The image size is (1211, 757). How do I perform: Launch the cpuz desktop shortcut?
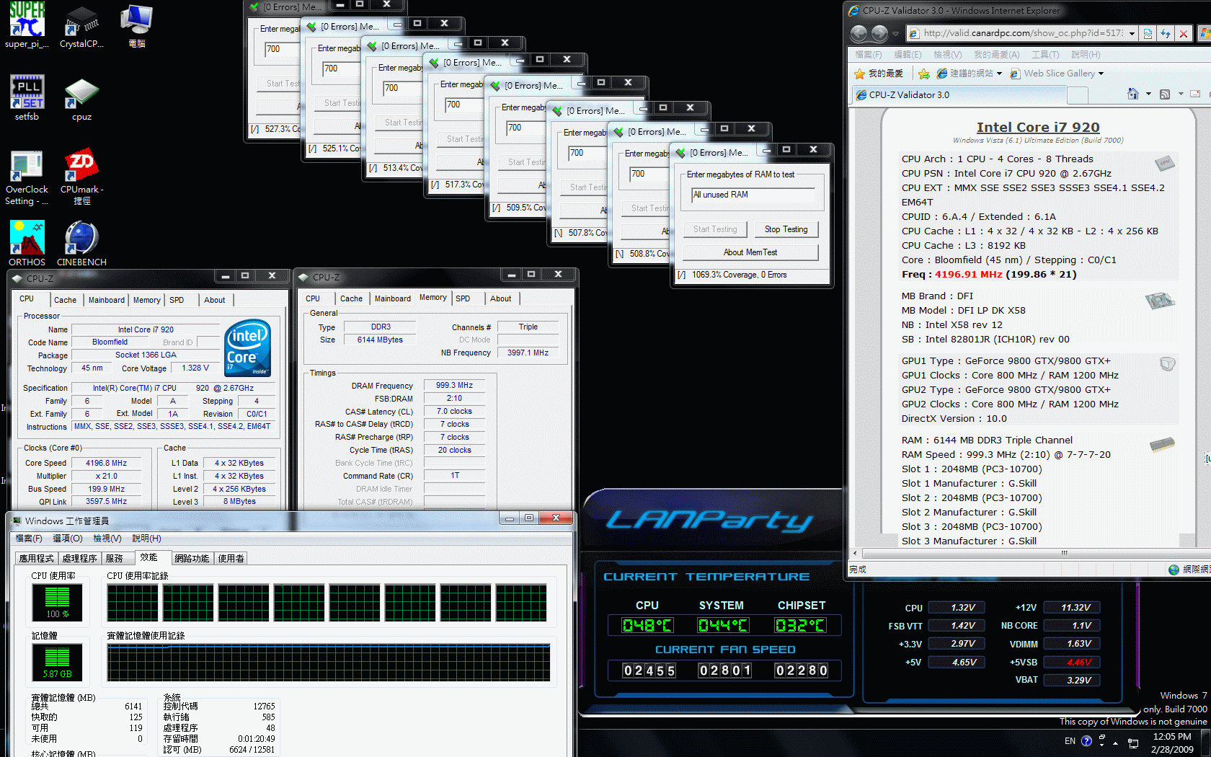(81, 97)
